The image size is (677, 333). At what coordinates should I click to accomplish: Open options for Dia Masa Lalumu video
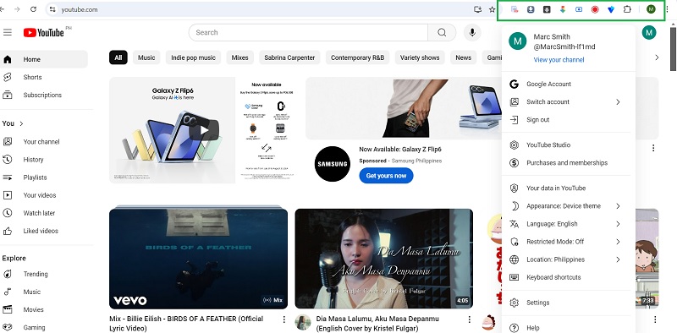click(470, 319)
